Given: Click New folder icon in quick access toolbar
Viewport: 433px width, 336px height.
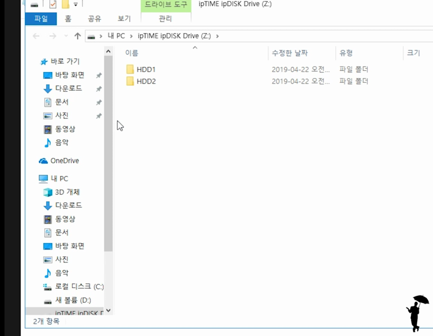Looking at the screenshot, I should 65,4.
